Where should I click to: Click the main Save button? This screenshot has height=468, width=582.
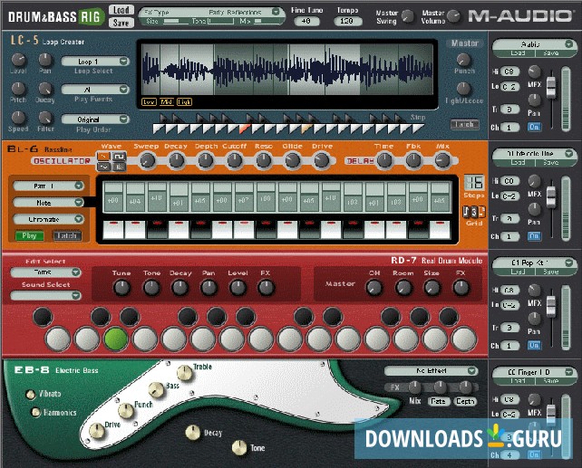(x=121, y=23)
